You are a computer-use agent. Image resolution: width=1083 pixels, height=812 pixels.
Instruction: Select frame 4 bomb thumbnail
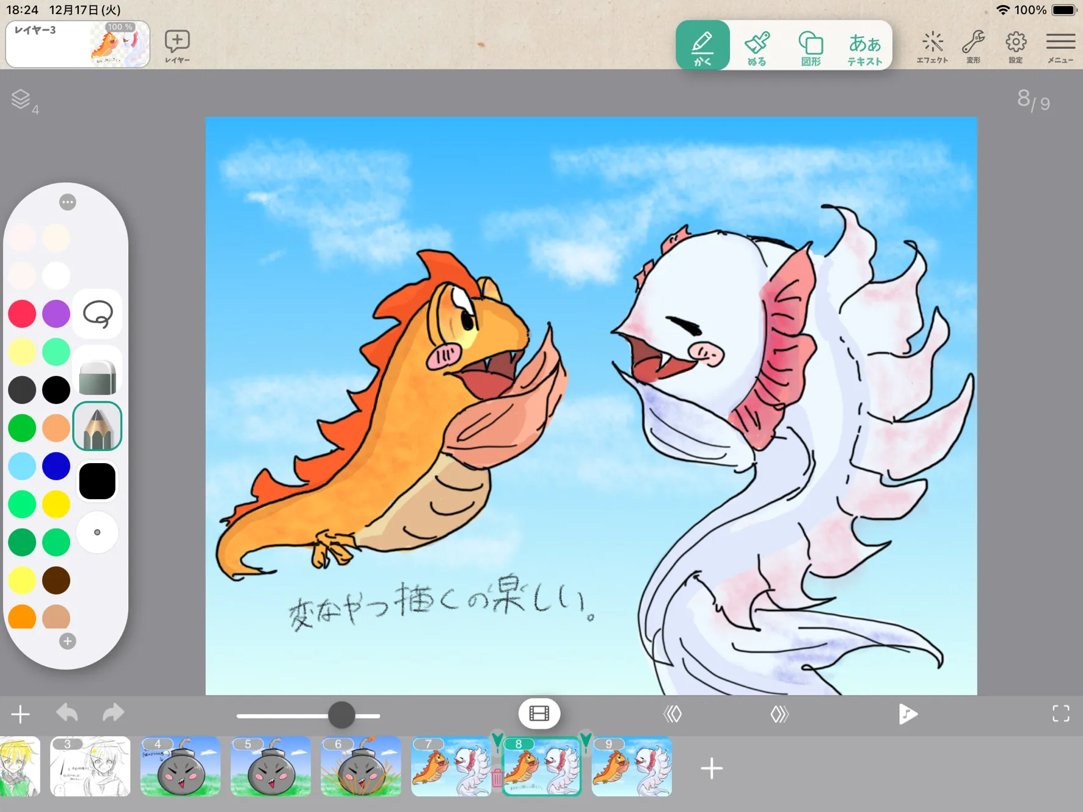pos(180,766)
